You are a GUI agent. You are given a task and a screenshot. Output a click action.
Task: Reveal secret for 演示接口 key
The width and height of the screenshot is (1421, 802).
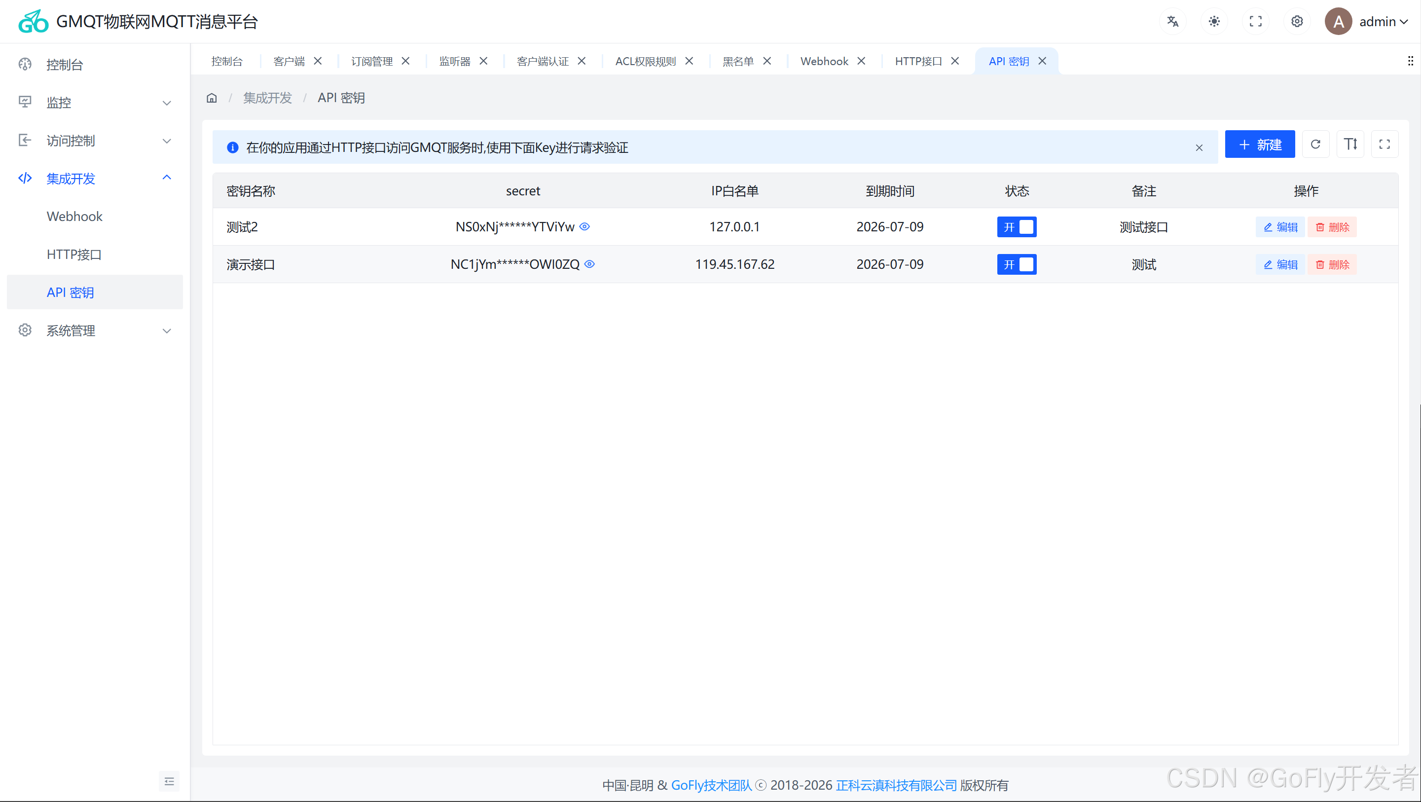tap(590, 264)
